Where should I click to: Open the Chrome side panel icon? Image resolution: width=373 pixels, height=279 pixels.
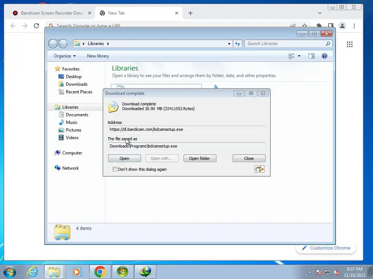[331, 25]
